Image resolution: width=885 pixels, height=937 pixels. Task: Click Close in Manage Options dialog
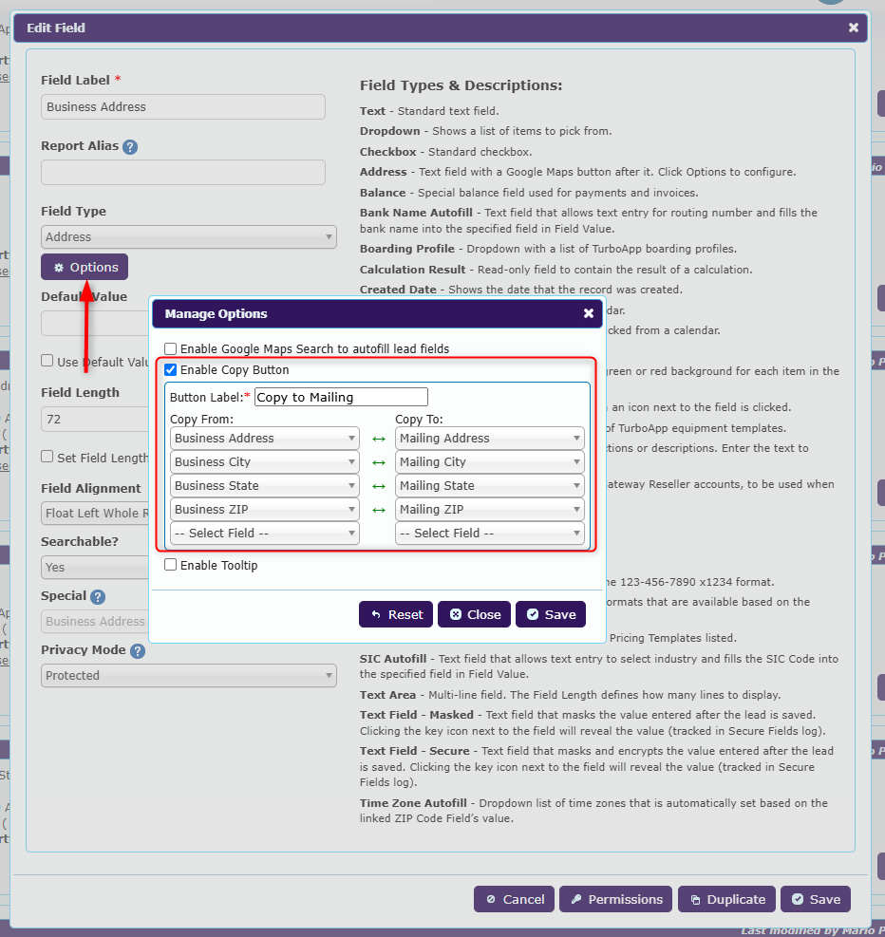coord(475,614)
